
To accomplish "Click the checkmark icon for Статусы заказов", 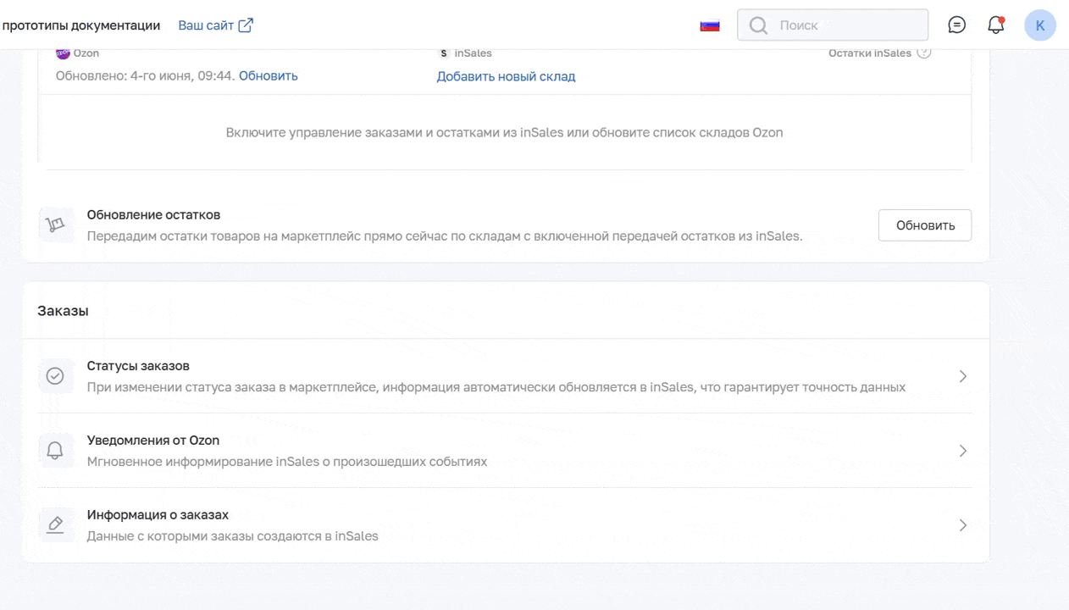I will coord(56,376).
